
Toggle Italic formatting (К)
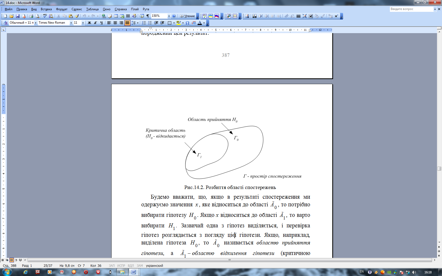pyautogui.click(x=96, y=23)
